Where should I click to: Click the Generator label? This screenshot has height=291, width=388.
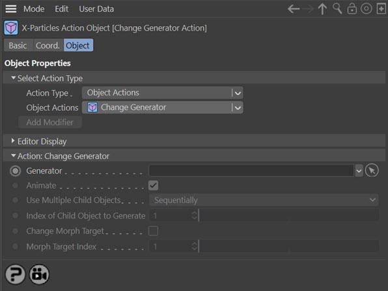[x=44, y=171]
